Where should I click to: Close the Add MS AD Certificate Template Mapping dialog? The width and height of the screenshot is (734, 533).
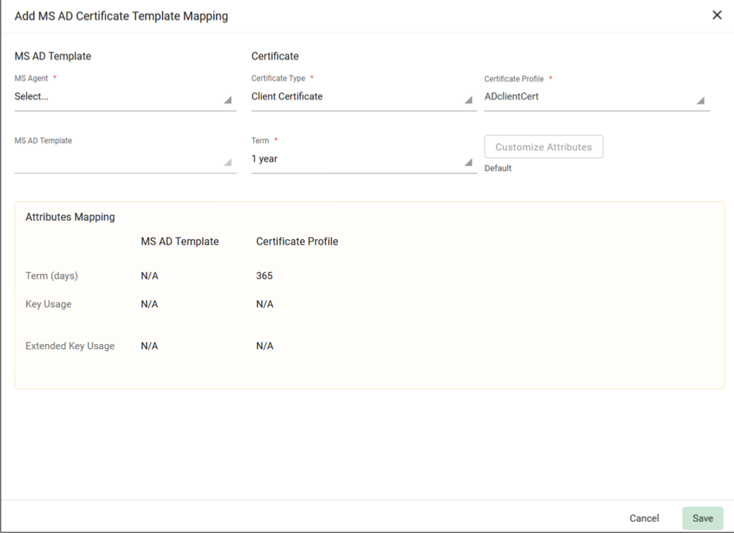click(x=717, y=15)
